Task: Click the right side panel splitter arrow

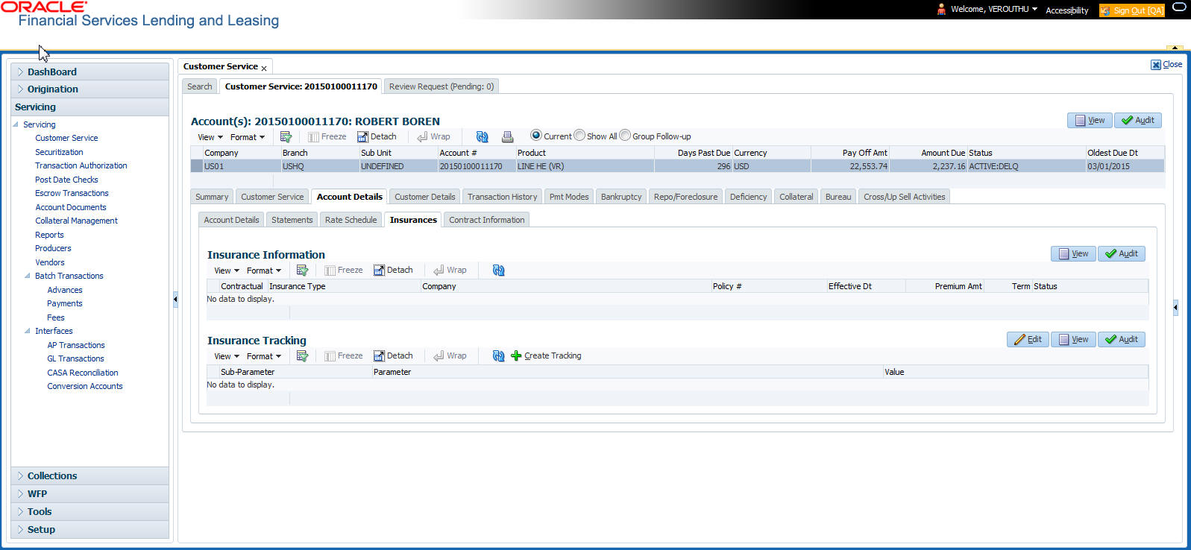Action: 1175,307
